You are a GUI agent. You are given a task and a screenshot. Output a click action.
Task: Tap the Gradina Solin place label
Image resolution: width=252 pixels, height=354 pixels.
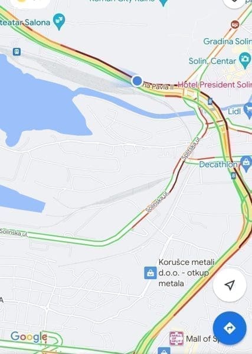pos(227,41)
